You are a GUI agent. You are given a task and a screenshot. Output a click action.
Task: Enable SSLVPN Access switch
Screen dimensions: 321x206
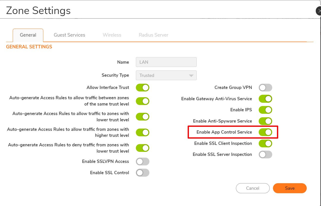pyautogui.click(x=143, y=162)
